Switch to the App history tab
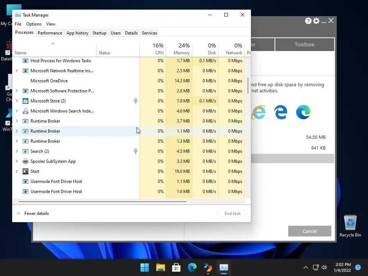This screenshot has height=276, width=368. point(77,33)
